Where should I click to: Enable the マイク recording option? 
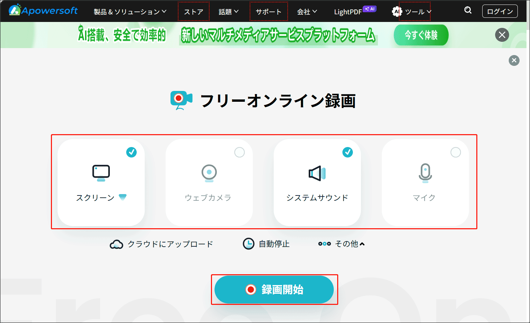pyautogui.click(x=456, y=152)
